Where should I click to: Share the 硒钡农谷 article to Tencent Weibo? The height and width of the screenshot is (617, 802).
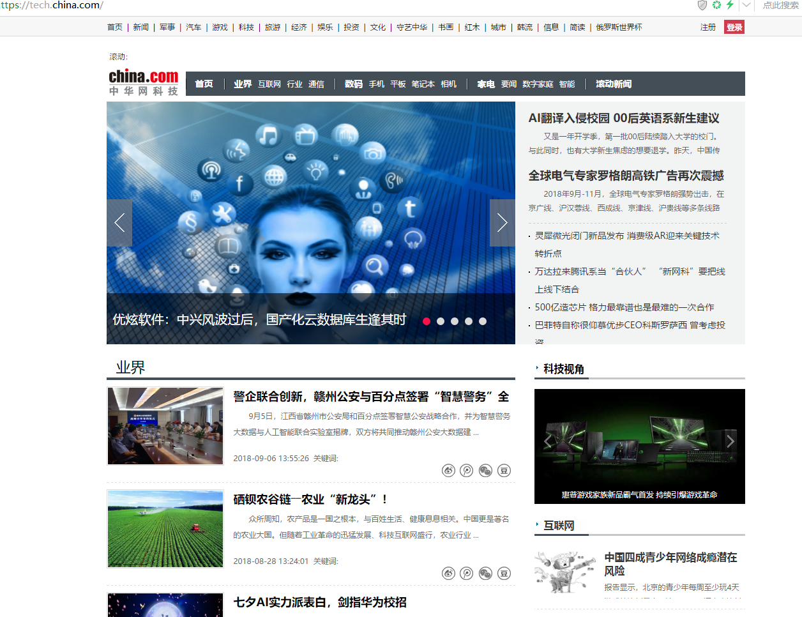click(467, 574)
